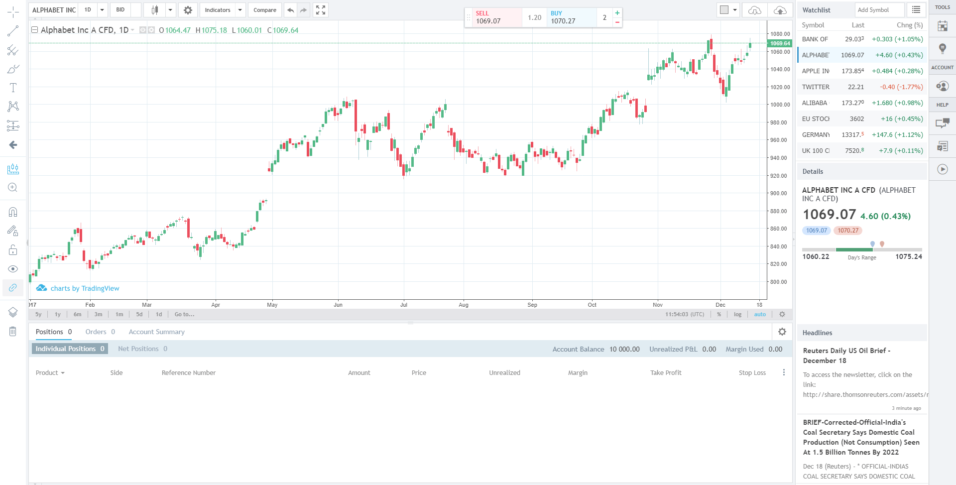Select the 6m time range
The height and width of the screenshot is (485, 956).
coord(77,314)
